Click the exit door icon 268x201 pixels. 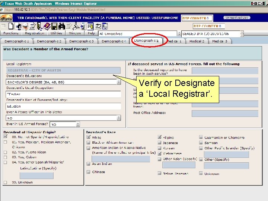tap(39, 26)
